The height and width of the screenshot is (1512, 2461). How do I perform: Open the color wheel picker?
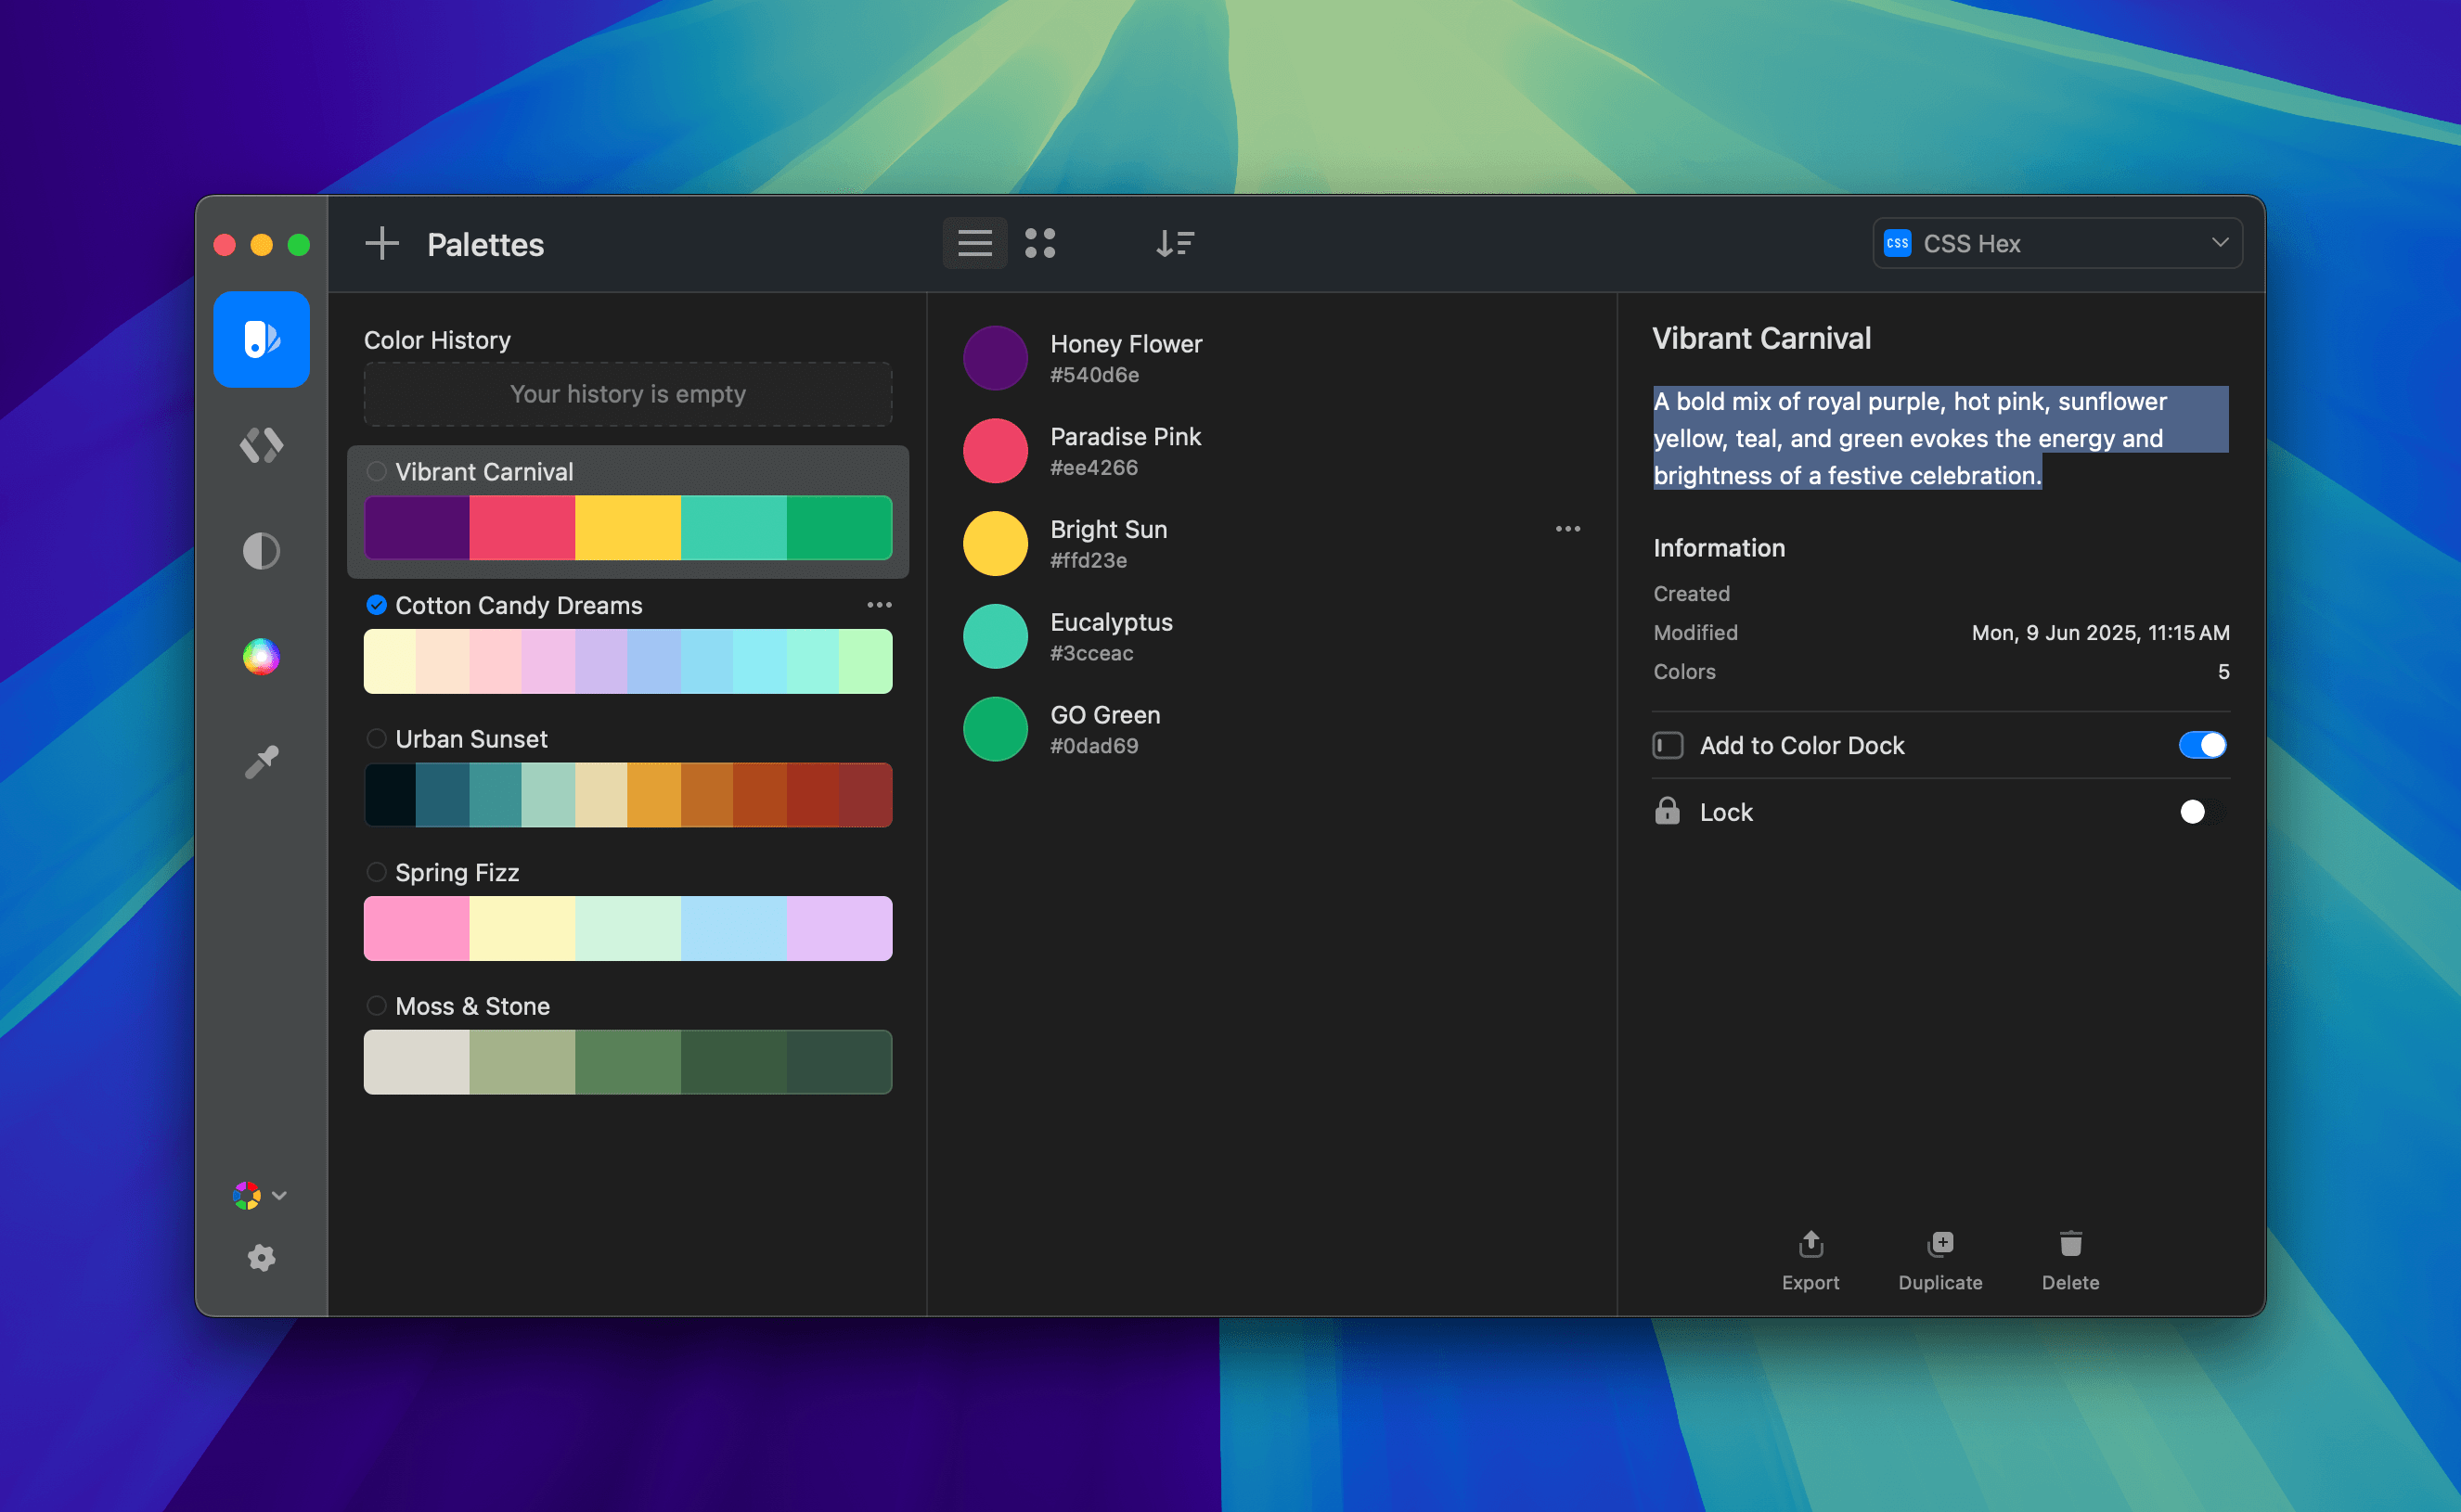261,656
